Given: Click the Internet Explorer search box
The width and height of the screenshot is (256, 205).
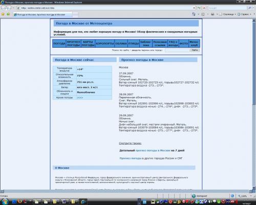Looking at the screenshot, I should click(227, 8).
